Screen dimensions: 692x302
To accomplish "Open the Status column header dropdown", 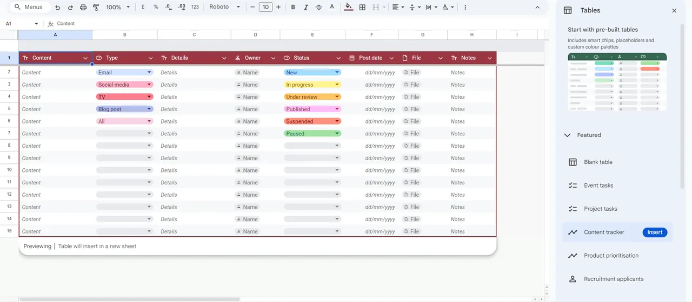I will point(338,58).
